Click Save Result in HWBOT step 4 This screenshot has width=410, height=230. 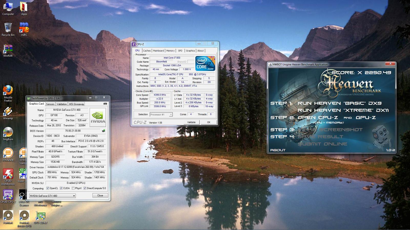[320, 137]
